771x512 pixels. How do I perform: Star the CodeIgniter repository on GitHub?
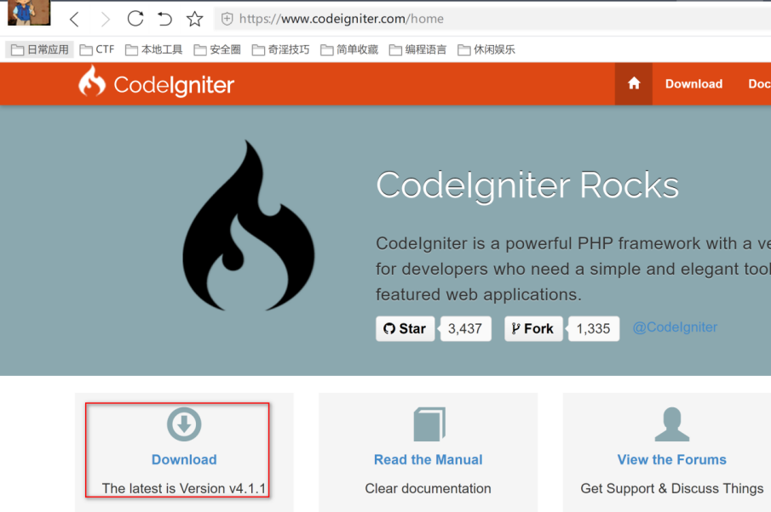(405, 328)
